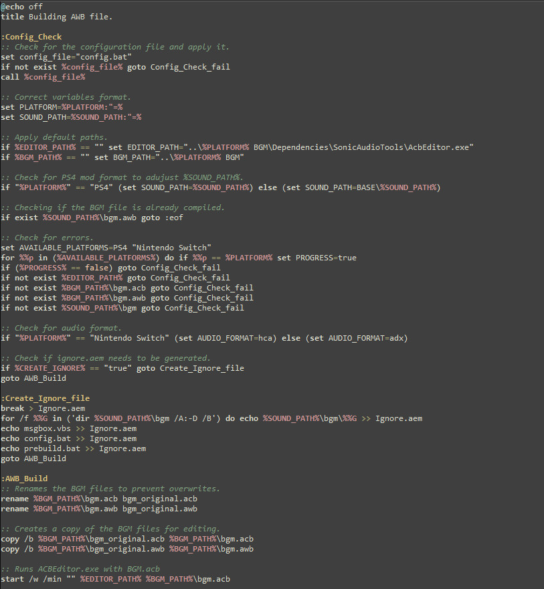Place cursor on 'title Building AWB file.' line

[x=56, y=17]
